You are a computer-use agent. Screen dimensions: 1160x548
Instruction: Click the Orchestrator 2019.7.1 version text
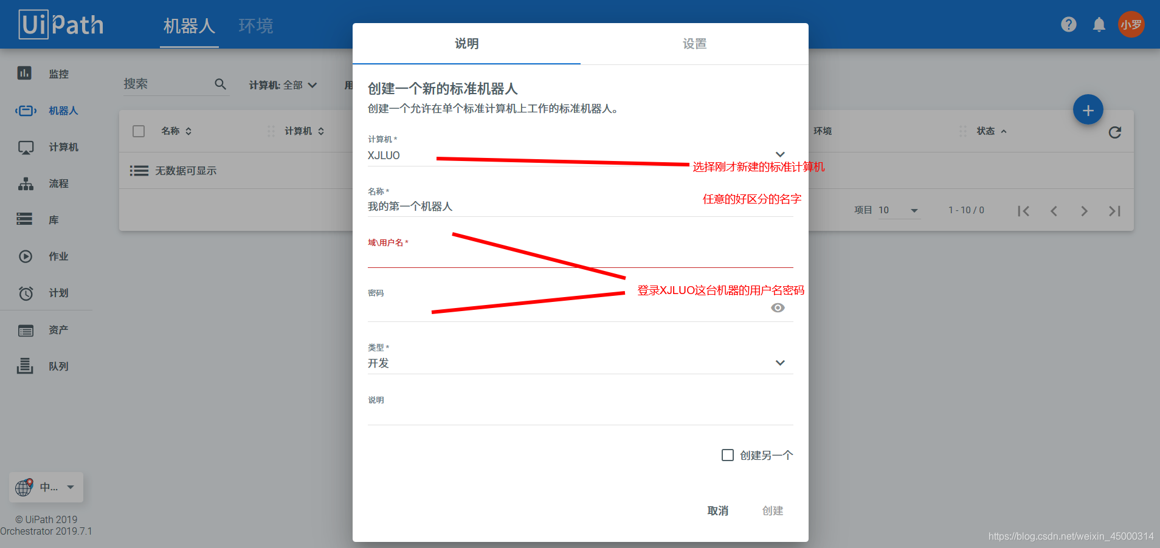46,531
